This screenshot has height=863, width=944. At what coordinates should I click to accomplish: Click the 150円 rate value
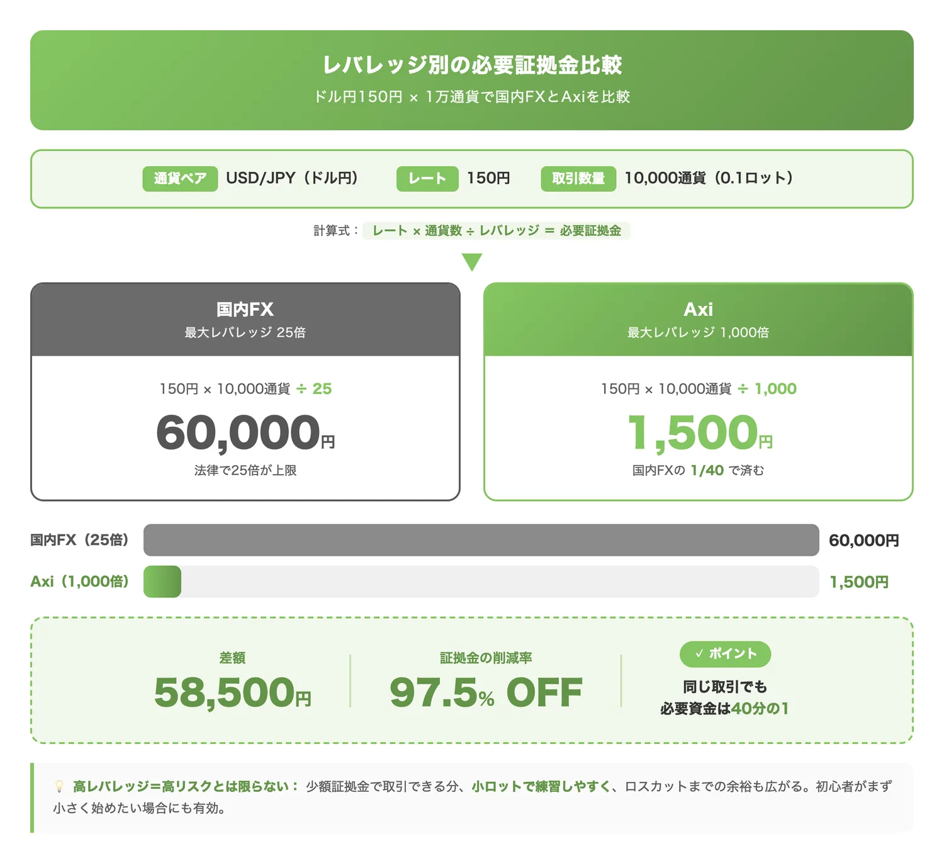tap(488, 178)
